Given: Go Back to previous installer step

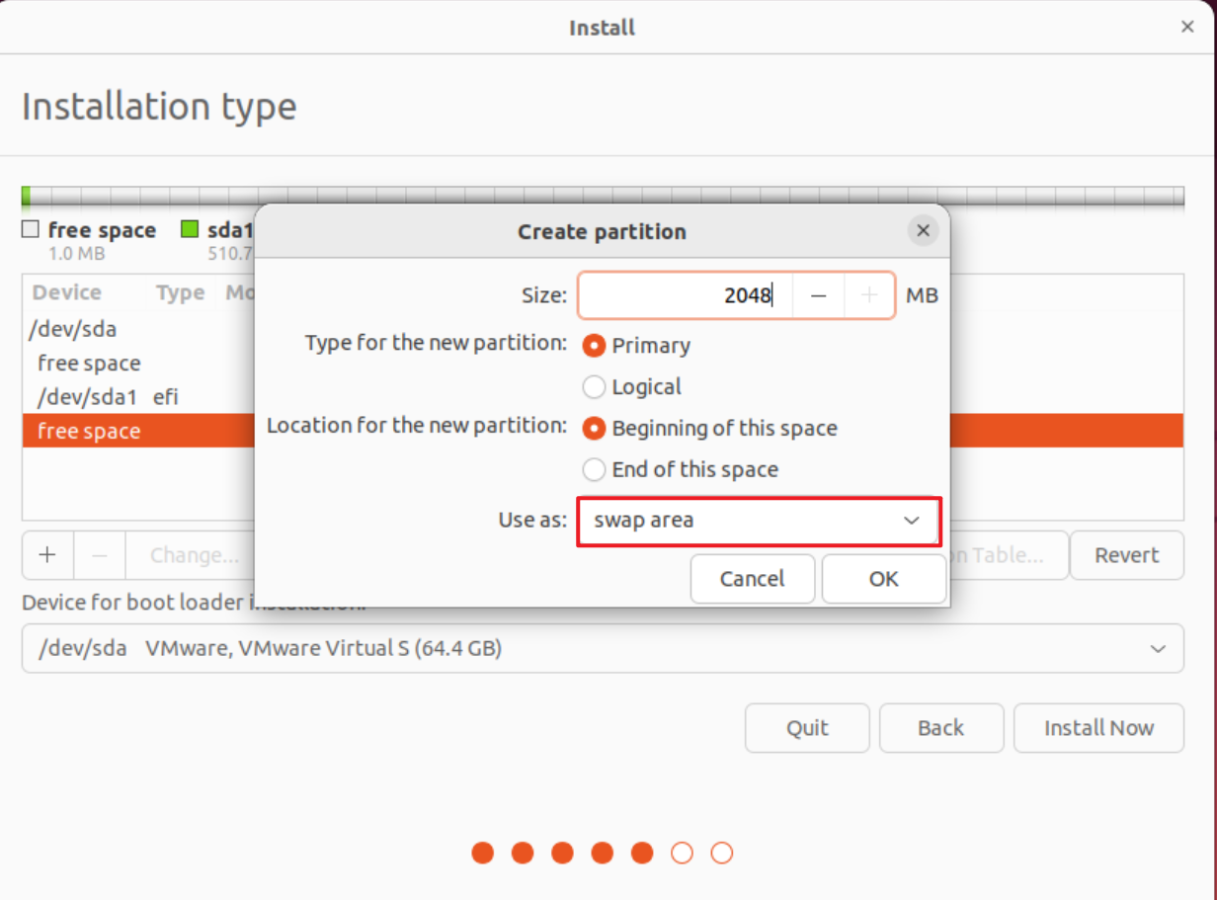Looking at the screenshot, I should tap(940, 728).
